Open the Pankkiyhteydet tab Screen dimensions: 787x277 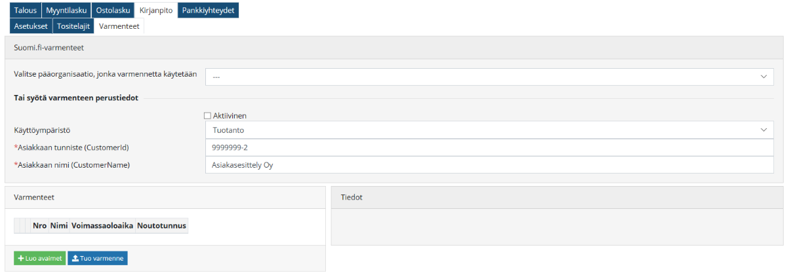coord(208,10)
